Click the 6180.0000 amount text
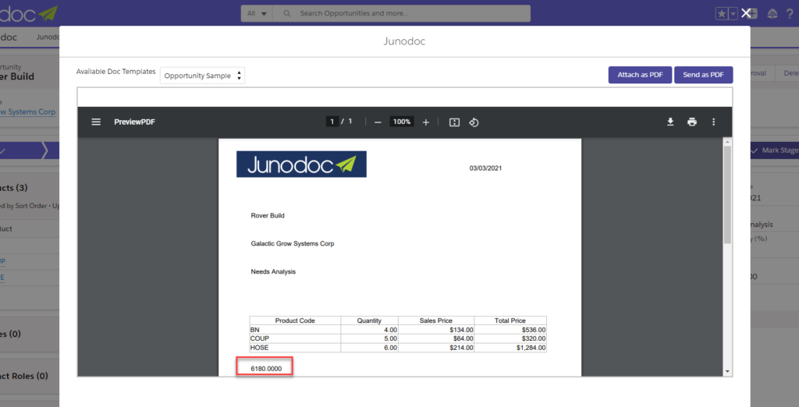 [x=266, y=368]
